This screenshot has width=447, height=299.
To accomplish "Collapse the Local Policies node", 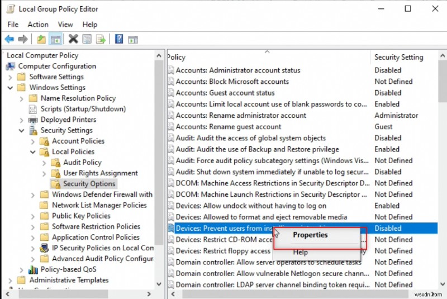I will point(32,152).
